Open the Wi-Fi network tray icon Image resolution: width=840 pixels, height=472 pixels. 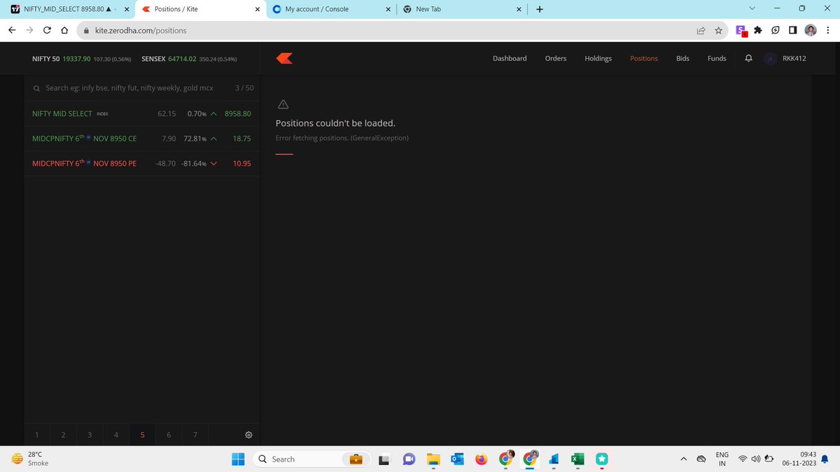pyautogui.click(x=743, y=459)
